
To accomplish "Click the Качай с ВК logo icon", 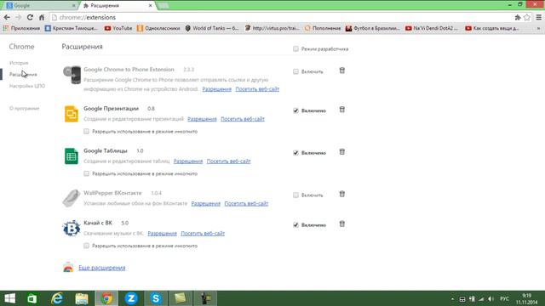I will pos(72,229).
